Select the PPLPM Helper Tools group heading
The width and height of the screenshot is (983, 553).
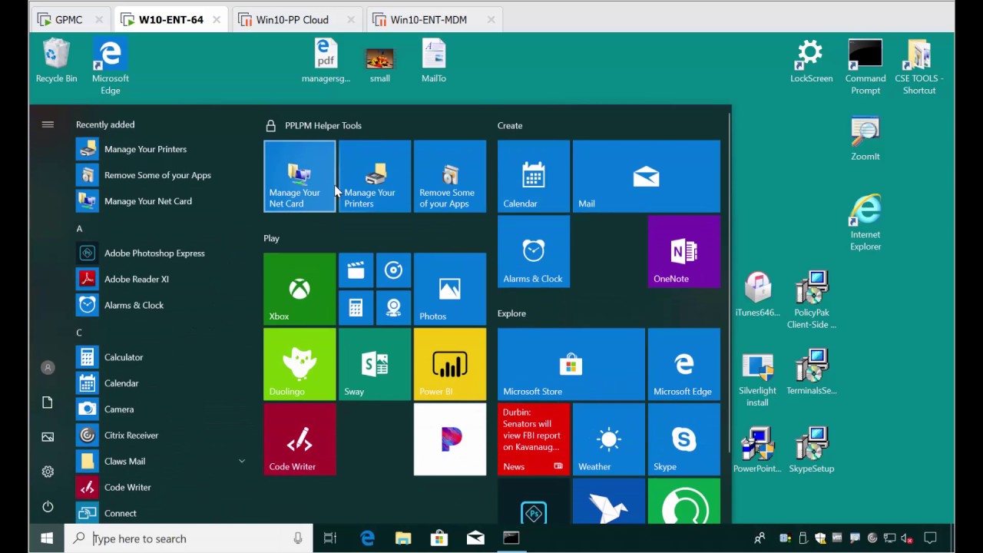click(x=323, y=125)
